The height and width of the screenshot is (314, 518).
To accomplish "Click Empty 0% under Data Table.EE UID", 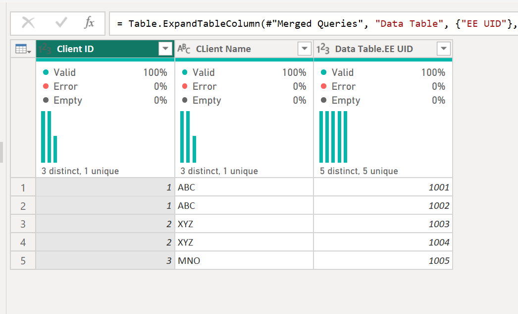I will coord(383,100).
